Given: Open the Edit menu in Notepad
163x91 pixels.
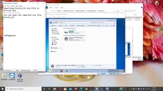Looking at the screenshot, I should [x=8, y=6].
